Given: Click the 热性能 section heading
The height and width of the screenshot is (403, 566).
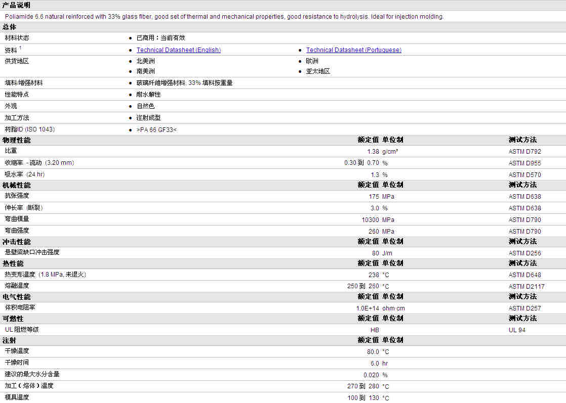Looking at the screenshot, I should 13,263.
